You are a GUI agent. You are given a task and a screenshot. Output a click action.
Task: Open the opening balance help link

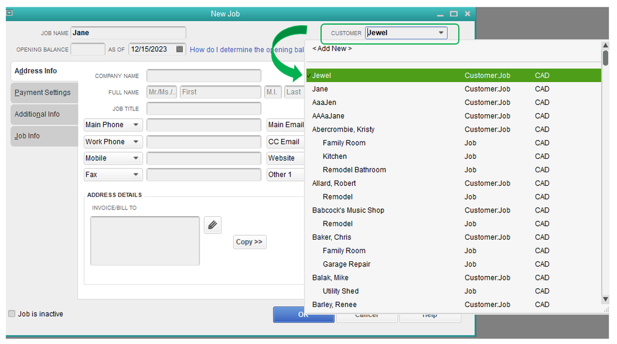point(246,49)
